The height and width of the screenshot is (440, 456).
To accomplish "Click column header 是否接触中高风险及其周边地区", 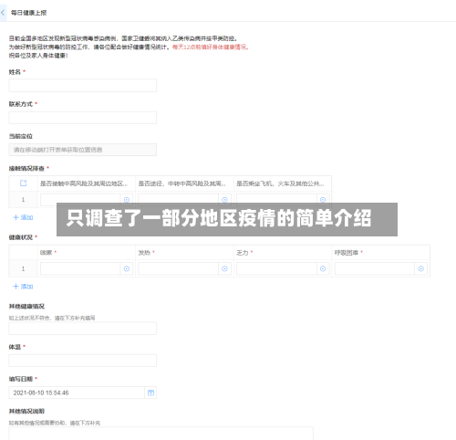I will click(x=84, y=183).
